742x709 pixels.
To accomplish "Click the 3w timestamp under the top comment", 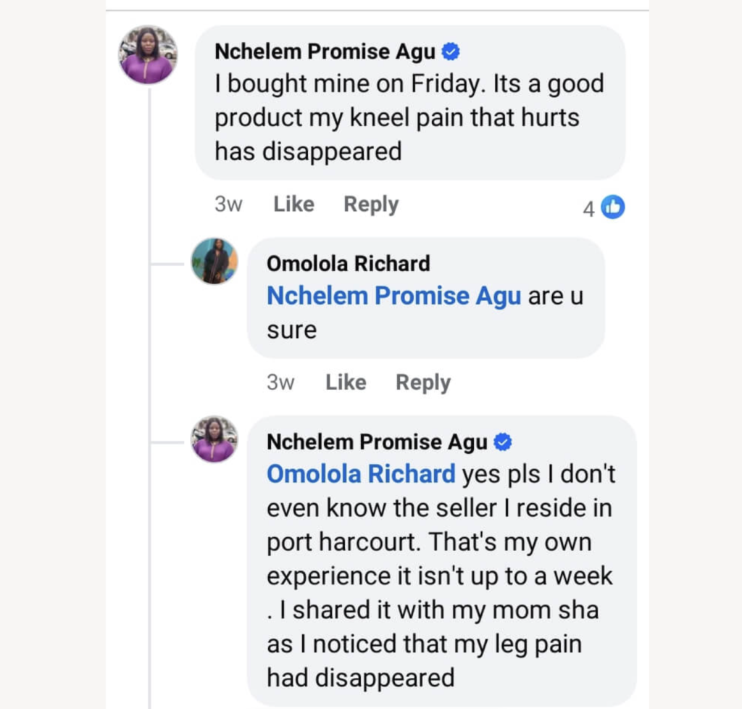I will click(228, 204).
